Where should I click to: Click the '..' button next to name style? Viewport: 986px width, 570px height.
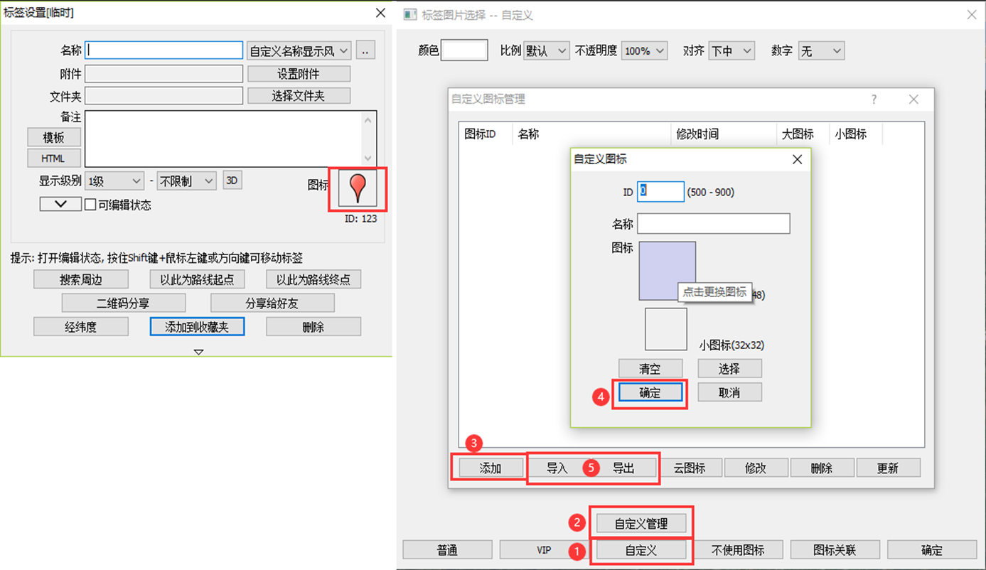(x=365, y=51)
